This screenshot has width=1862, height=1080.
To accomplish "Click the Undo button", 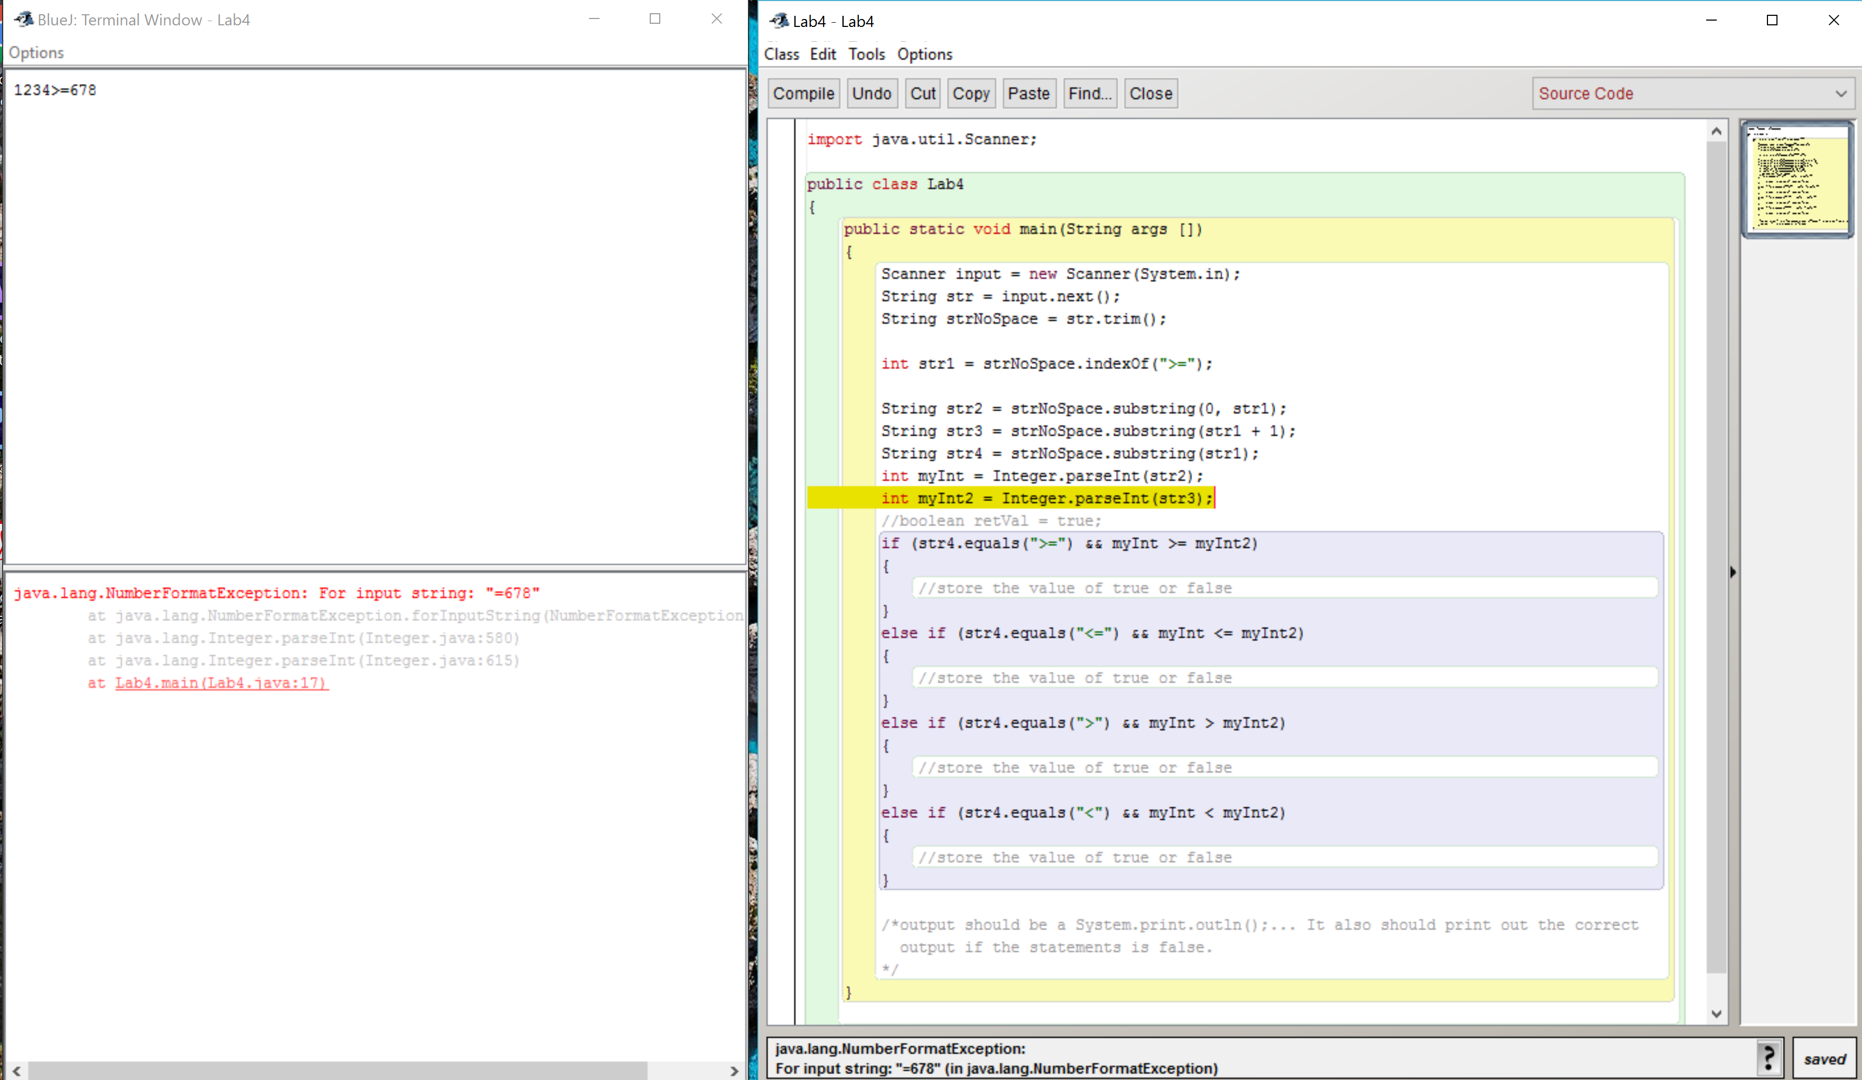I will 872,94.
